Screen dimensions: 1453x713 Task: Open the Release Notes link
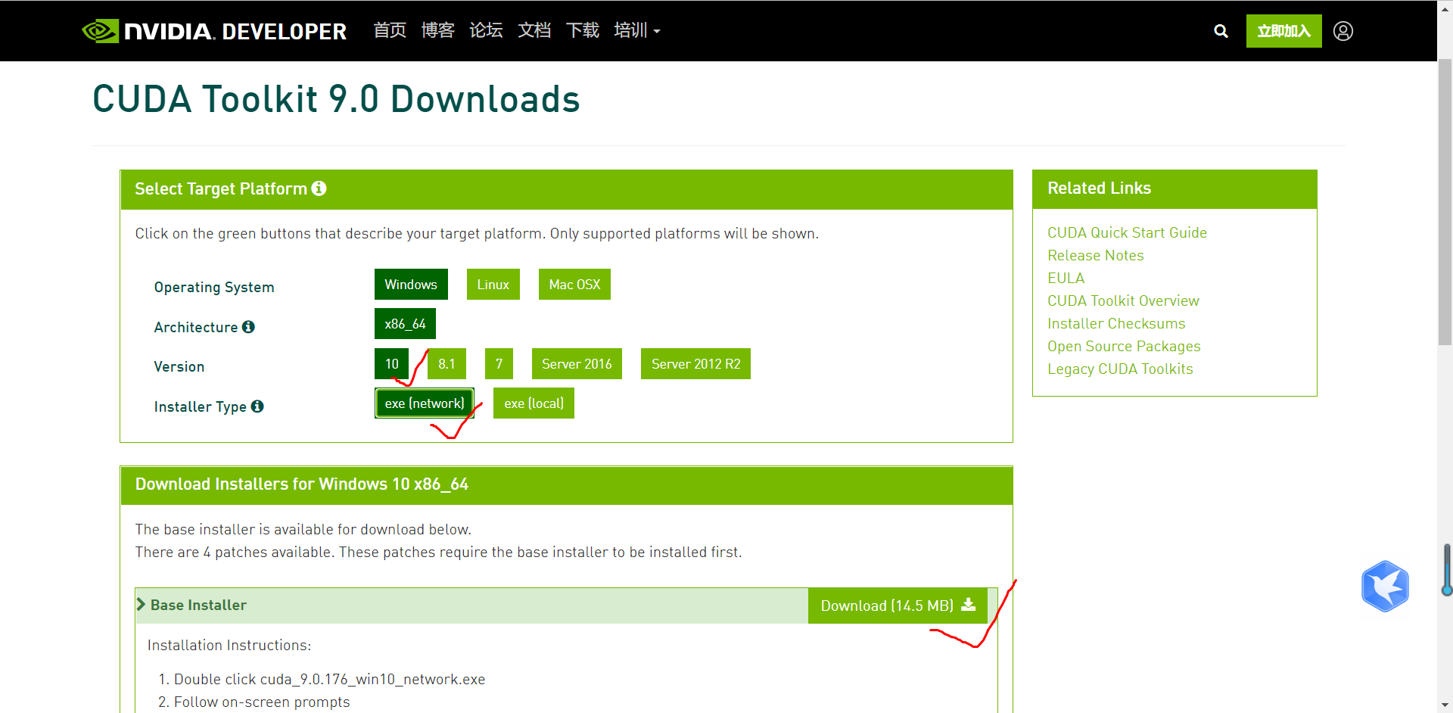(1095, 255)
